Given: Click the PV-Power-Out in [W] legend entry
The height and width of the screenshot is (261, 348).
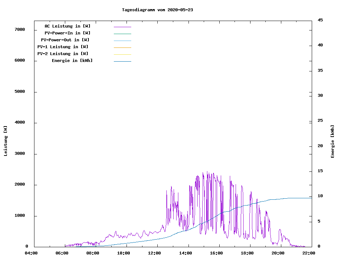Looking at the screenshot, I should (65, 40).
